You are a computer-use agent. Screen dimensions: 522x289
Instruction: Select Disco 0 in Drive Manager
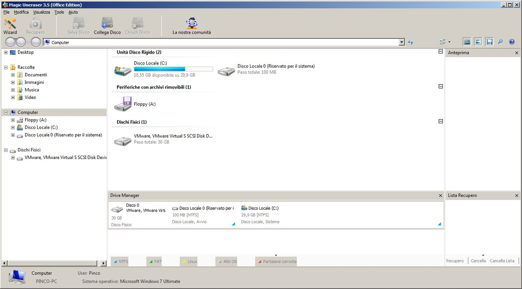[x=139, y=215]
